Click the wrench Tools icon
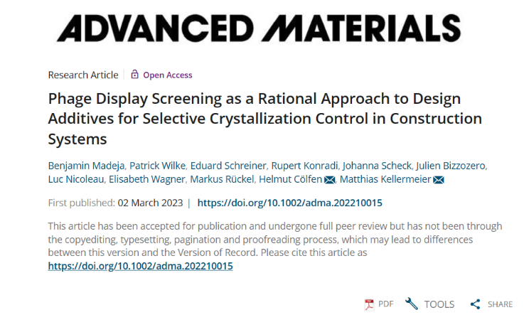This screenshot has width=524, height=315. [x=412, y=304]
